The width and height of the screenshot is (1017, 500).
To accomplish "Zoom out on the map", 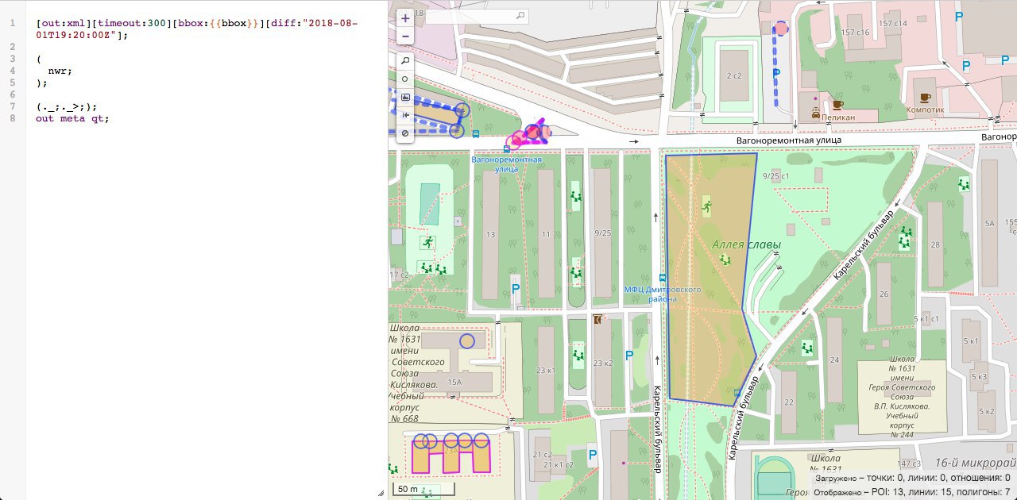I will 405,37.
